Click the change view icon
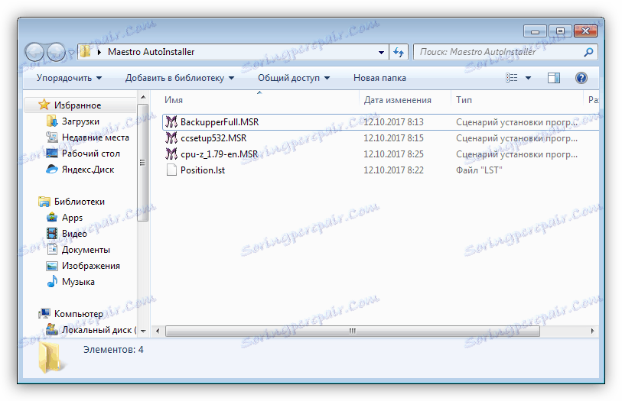This screenshot has height=401, width=622. tap(512, 78)
